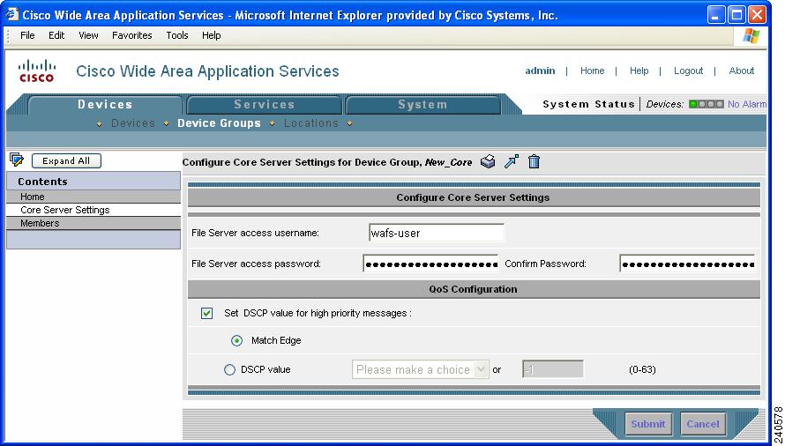Click the Help link in header
The image size is (785, 446).
(639, 71)
